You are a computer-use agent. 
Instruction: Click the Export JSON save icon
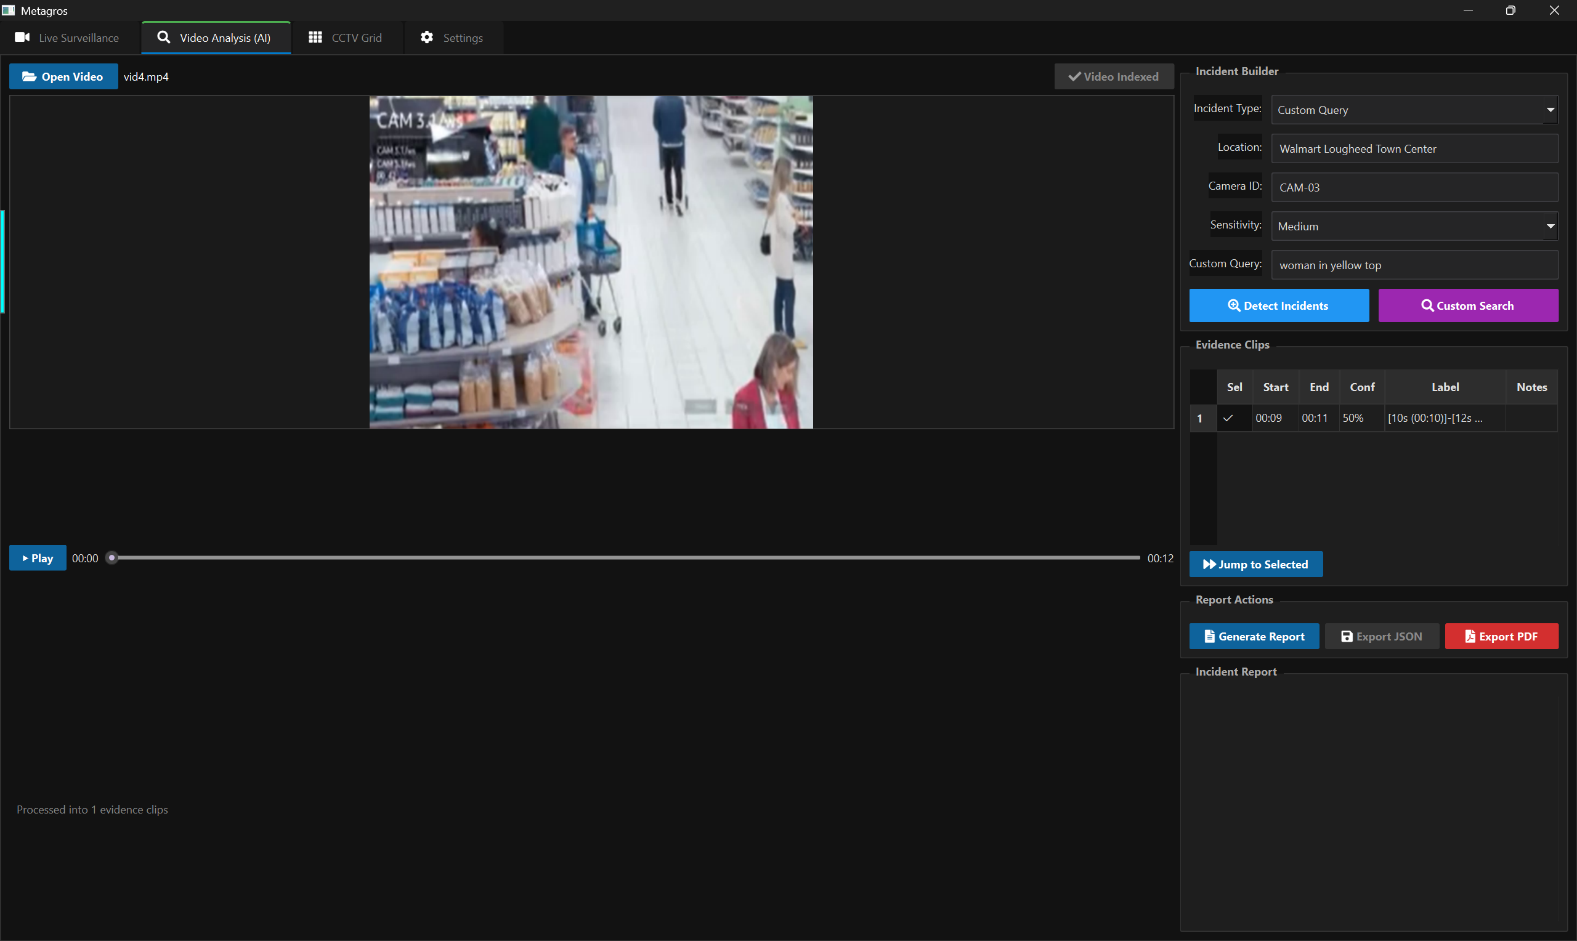(x=1346, y=636)
